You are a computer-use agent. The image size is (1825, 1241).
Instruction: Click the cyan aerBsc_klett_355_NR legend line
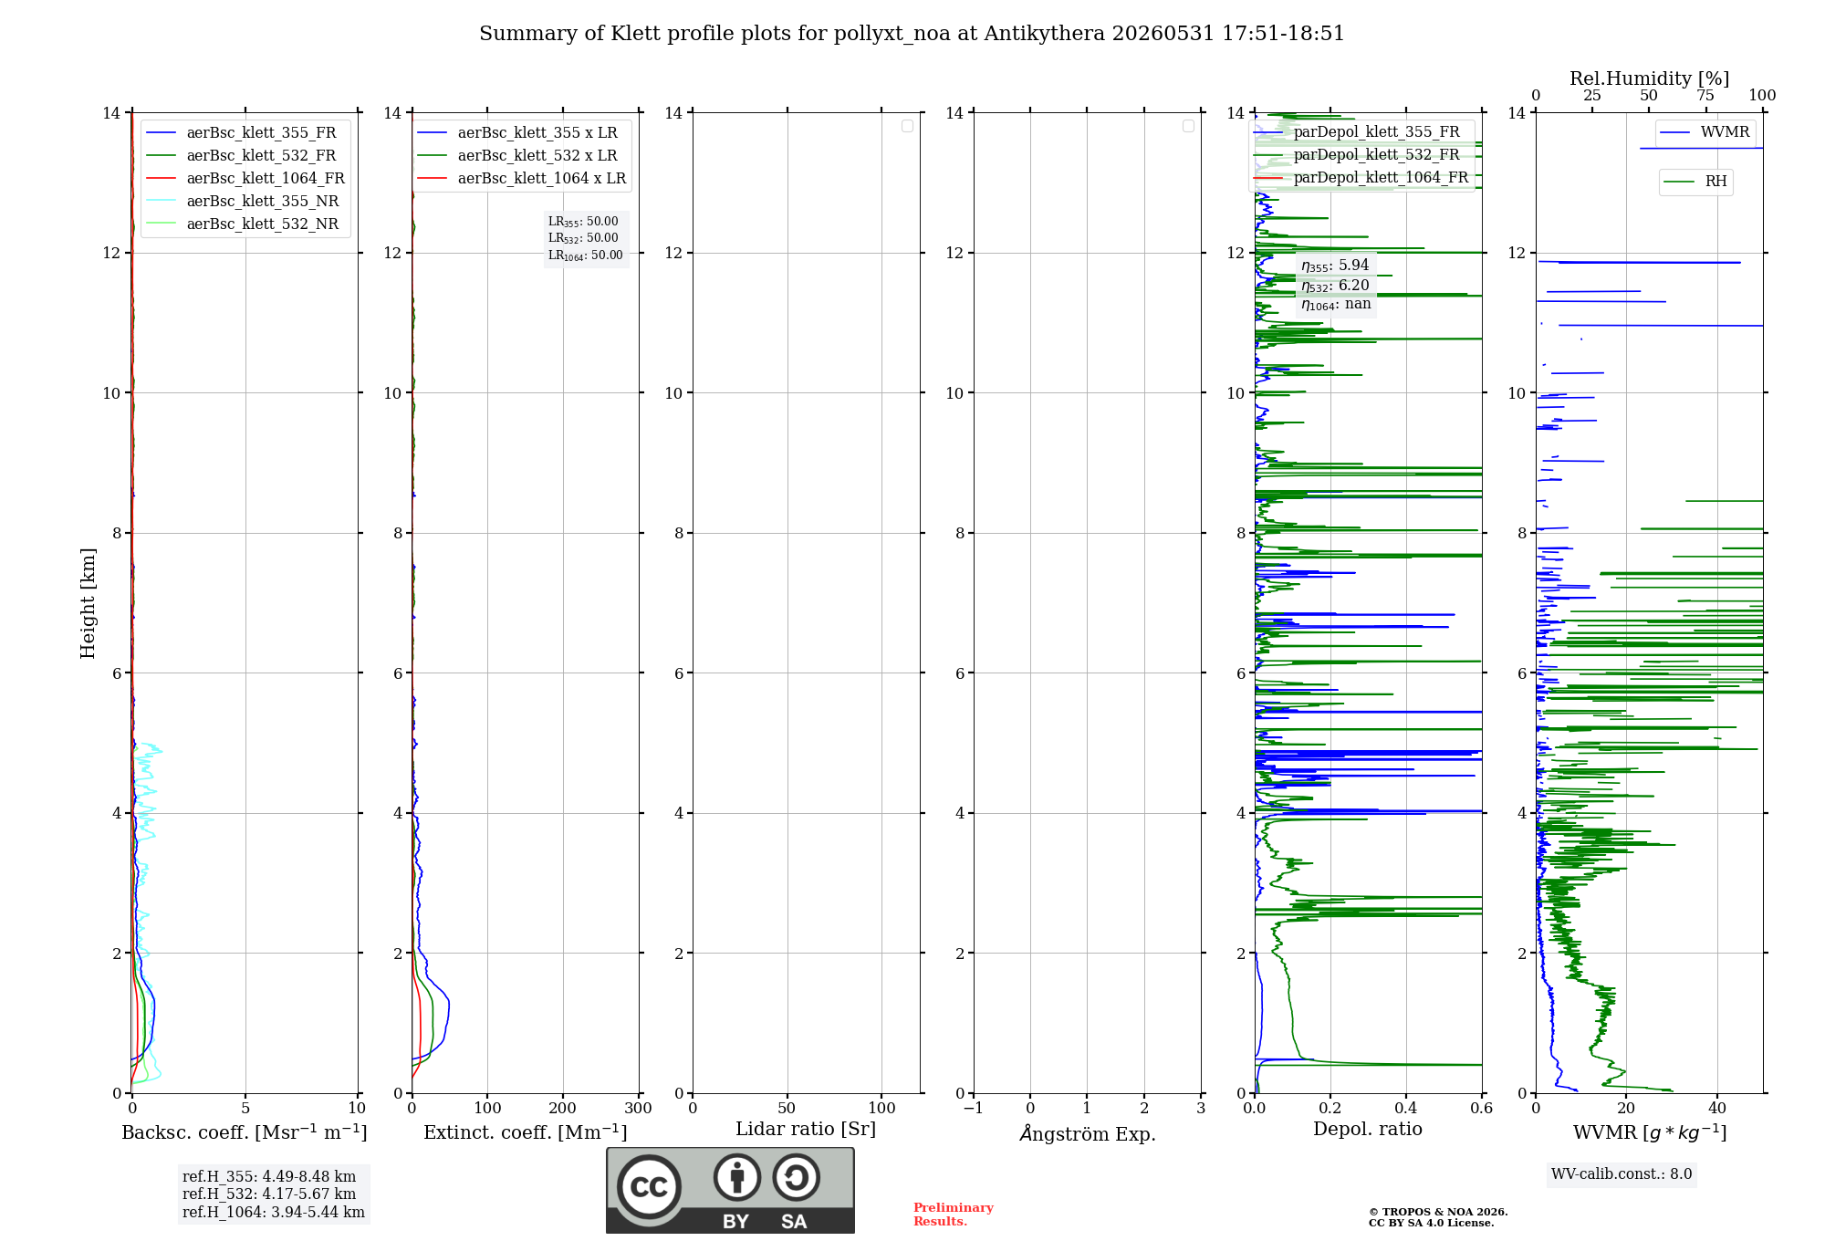161,202
